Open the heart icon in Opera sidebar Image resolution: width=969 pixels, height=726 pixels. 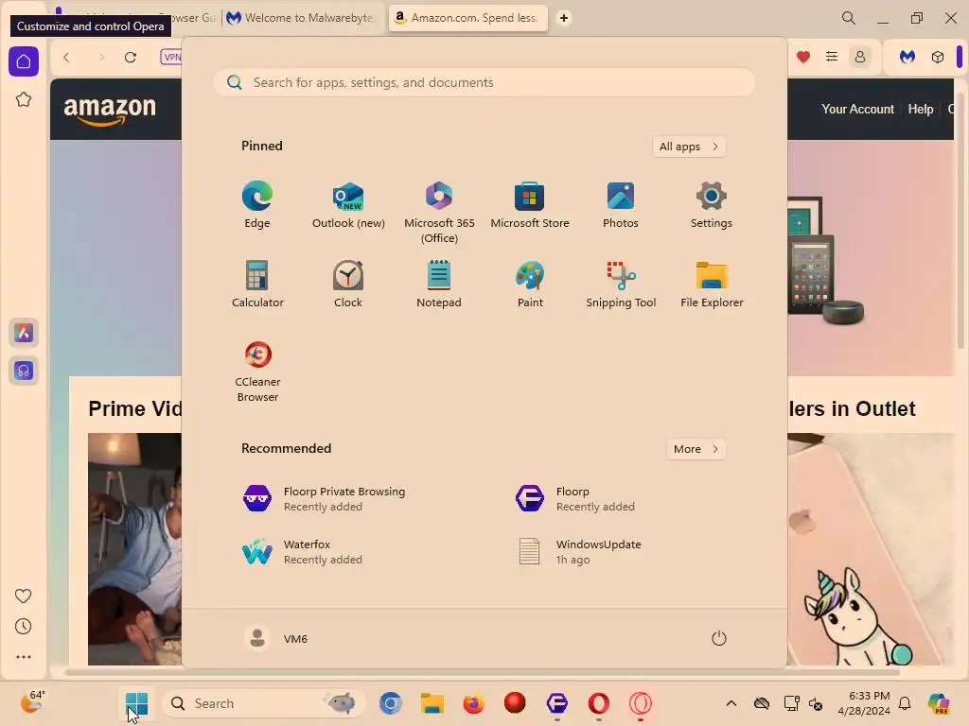pos(23,596)
